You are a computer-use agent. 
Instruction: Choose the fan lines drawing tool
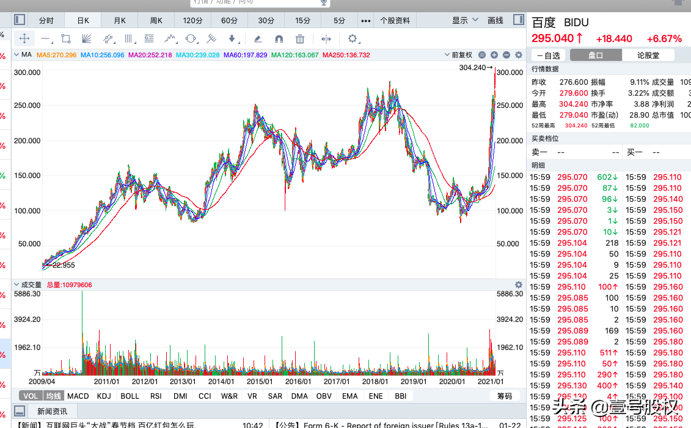87,39
